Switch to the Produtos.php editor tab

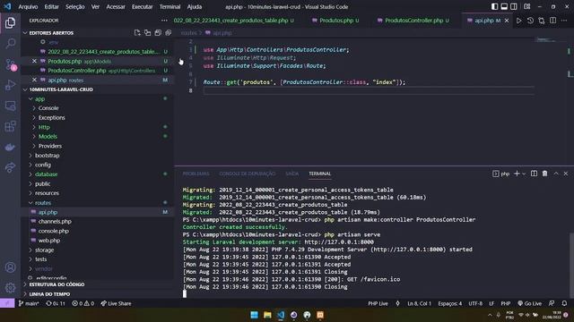click(335, 21)
